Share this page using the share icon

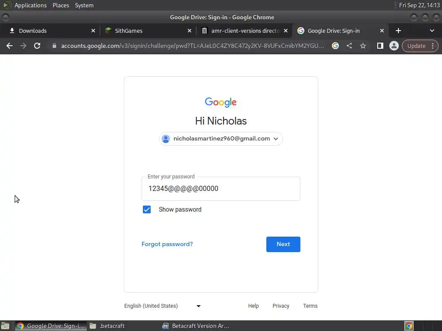tap(349, 46)
